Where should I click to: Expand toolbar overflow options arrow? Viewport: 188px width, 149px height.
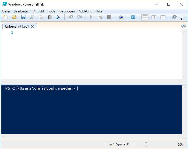181,19
